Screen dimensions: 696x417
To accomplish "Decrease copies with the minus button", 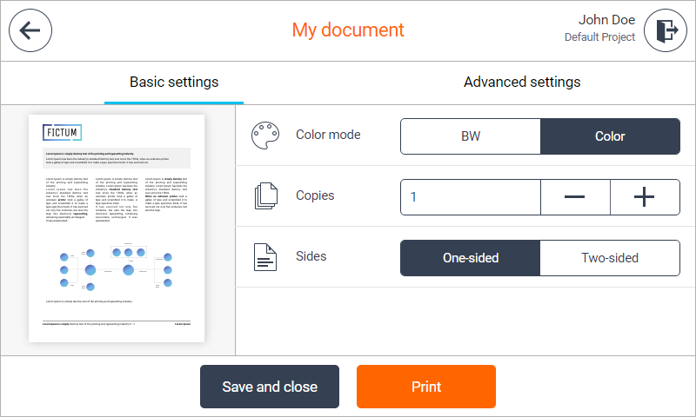I will tap(575, 197).
